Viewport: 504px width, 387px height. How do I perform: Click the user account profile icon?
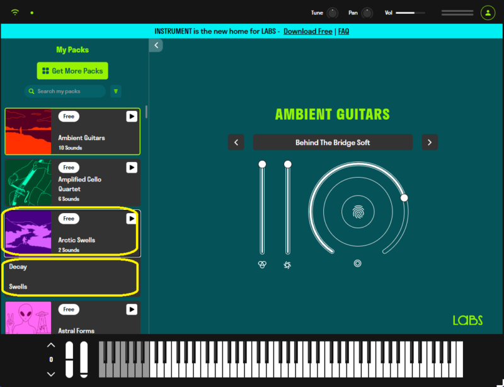488,13
